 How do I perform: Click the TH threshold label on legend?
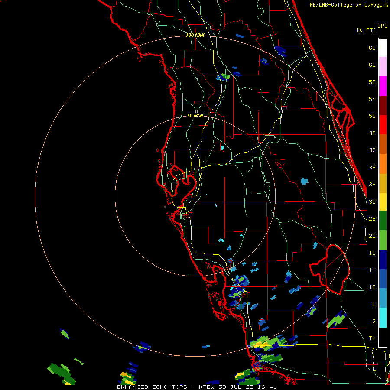click(x=372, y=338)
